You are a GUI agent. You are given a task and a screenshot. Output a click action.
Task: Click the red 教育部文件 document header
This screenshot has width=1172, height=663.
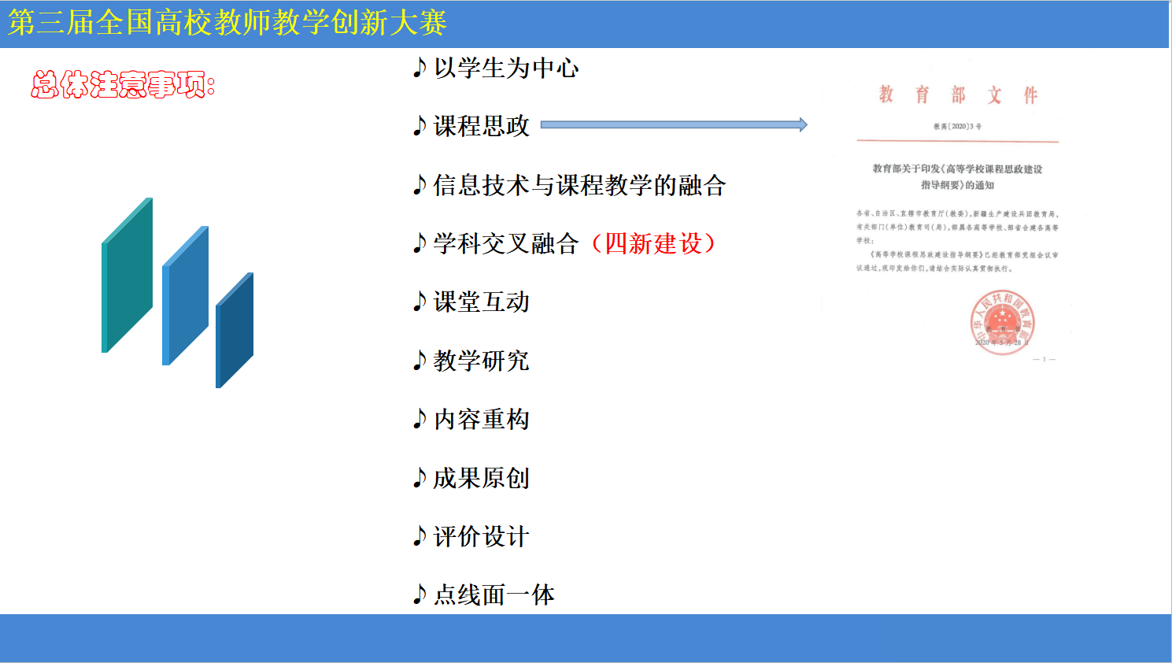[x=958, y=95]
